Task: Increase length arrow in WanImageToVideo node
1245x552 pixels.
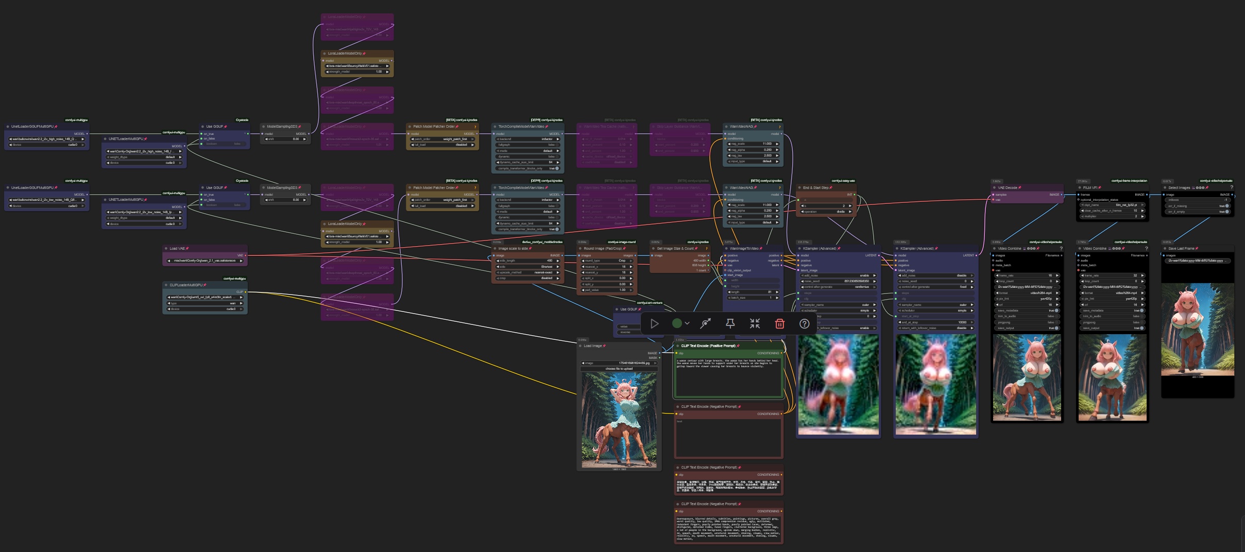Action: click(x=777, y=292)
